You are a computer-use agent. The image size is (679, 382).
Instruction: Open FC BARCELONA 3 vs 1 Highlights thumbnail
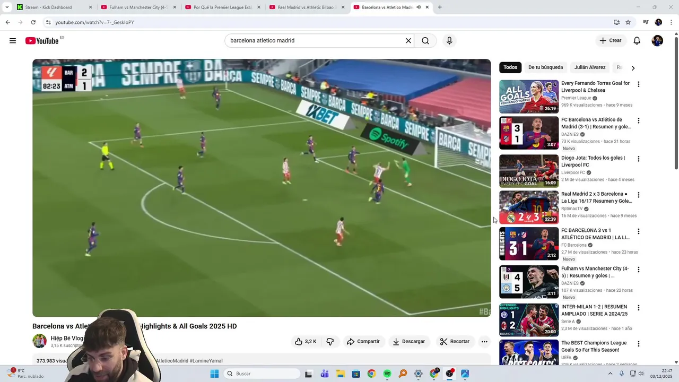pos(529,244)
